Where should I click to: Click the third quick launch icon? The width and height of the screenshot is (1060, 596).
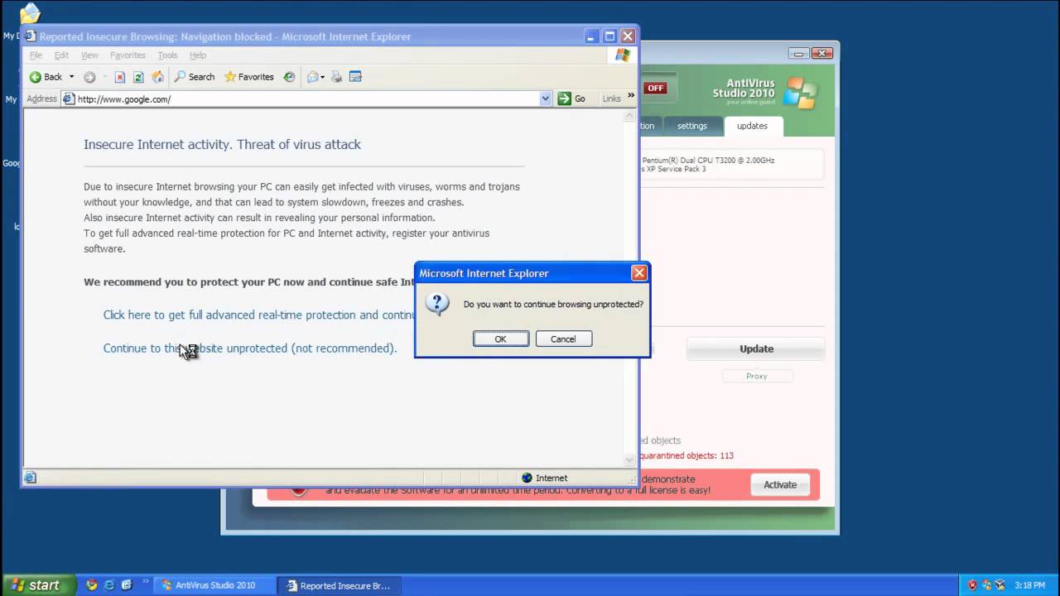(127, 584)
